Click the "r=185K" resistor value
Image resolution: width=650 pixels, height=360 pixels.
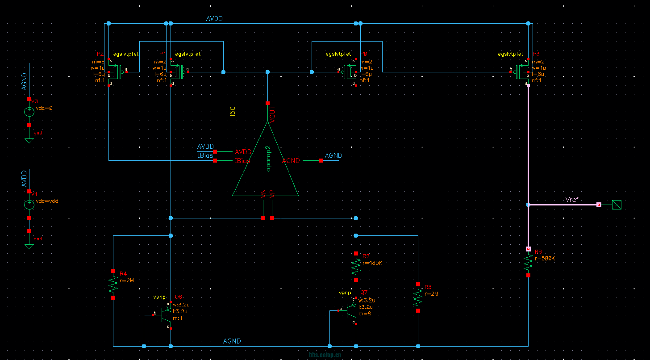click(372, 263)
